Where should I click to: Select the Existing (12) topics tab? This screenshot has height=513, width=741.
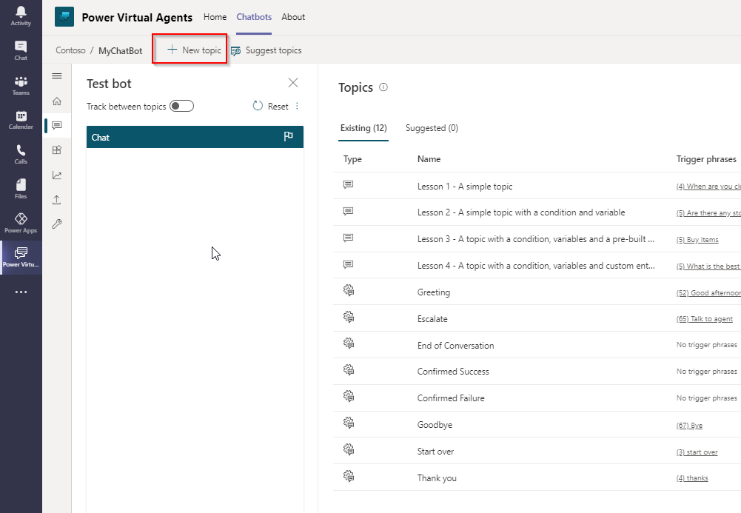(x=363, y=128)
